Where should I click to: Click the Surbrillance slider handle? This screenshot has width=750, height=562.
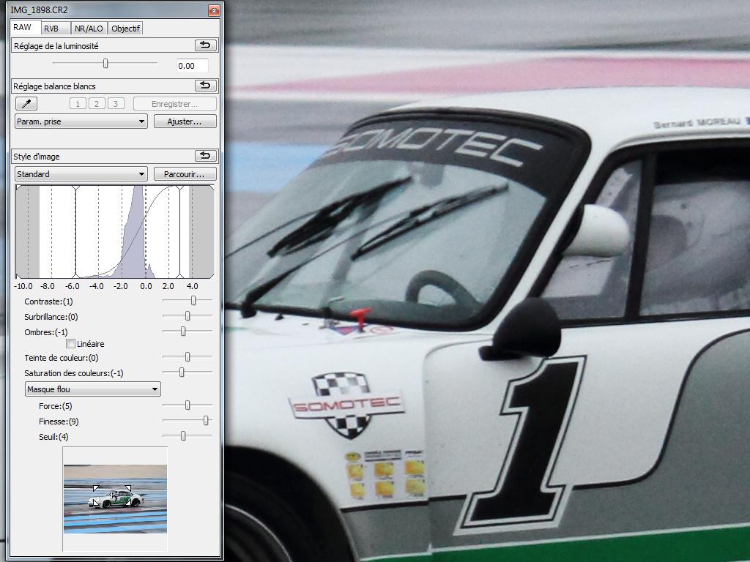(187, 316)
